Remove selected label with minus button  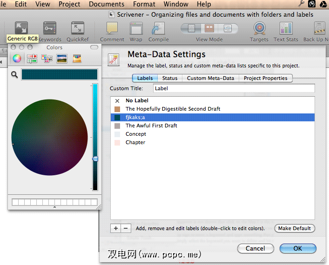[x=126, y=228]
